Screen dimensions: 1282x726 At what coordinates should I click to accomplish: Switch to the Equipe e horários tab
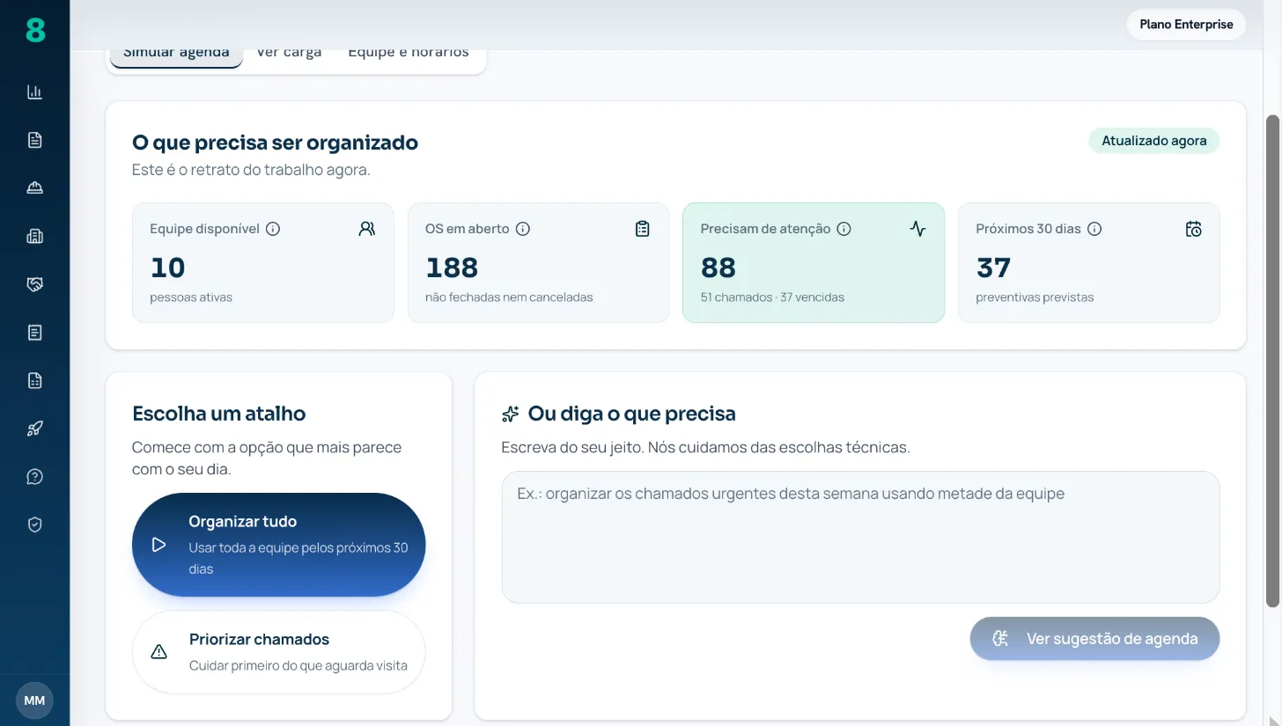(x=409, y=55)
